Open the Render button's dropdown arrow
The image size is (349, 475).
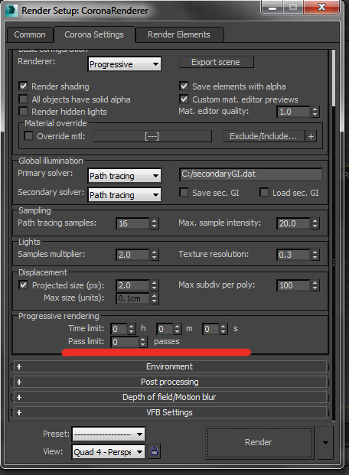(325, 442)
